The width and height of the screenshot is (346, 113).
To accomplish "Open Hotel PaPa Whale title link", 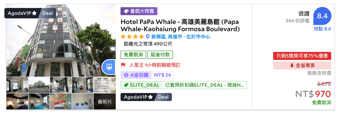I will 180,25.
